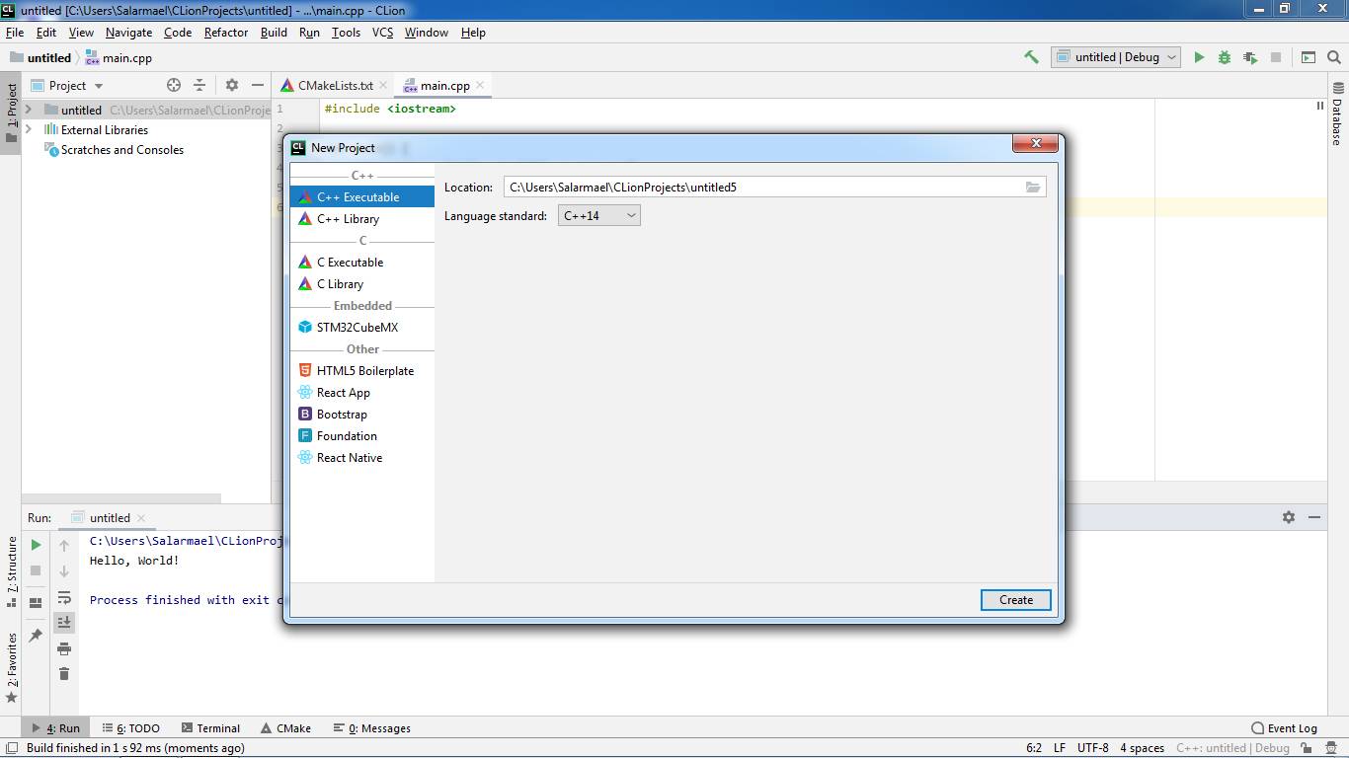Click the print icon in Run console
Screen dimensions: 1349x758
pyautogui.click(x=64, y=648)
